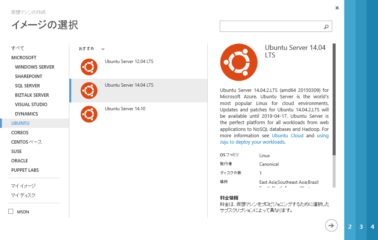The image size is (378, 240).
Task: Click the next arrow button
Action: point(331,225)
